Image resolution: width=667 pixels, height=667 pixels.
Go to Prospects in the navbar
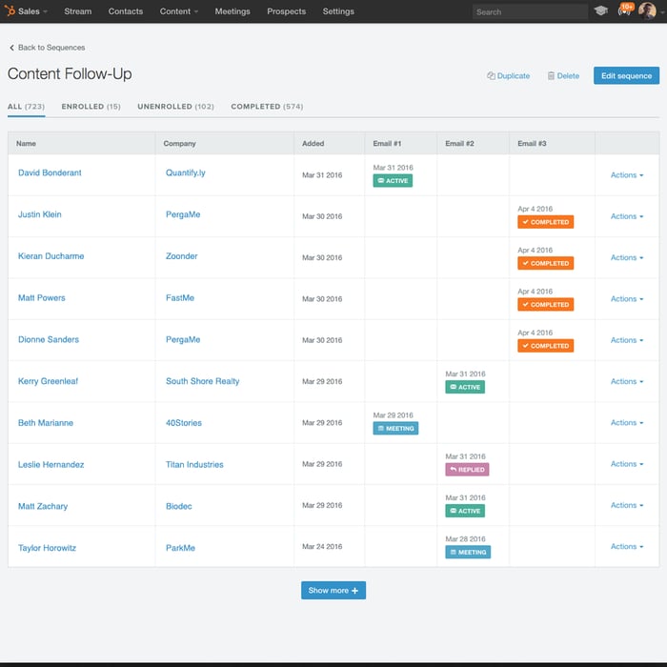[x=287, y=11]
